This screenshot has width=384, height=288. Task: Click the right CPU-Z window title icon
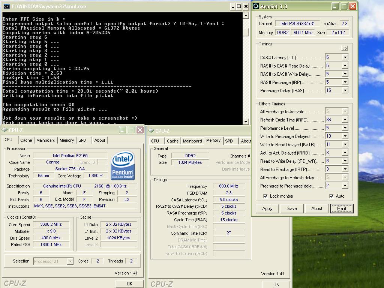click(151, 130)
